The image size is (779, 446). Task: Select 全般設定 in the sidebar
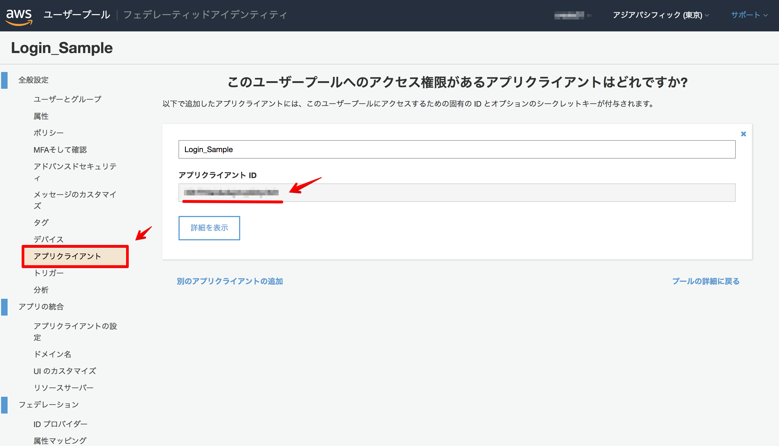[x=33, y=80]
